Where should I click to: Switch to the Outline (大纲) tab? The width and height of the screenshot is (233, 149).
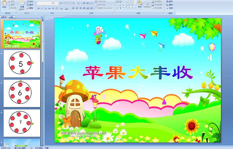coord(11,17)
